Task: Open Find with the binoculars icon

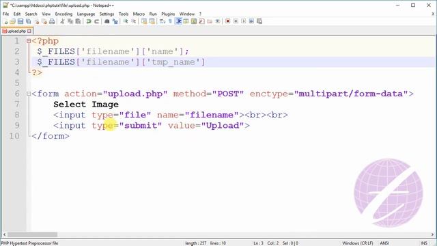Action: 107,21
